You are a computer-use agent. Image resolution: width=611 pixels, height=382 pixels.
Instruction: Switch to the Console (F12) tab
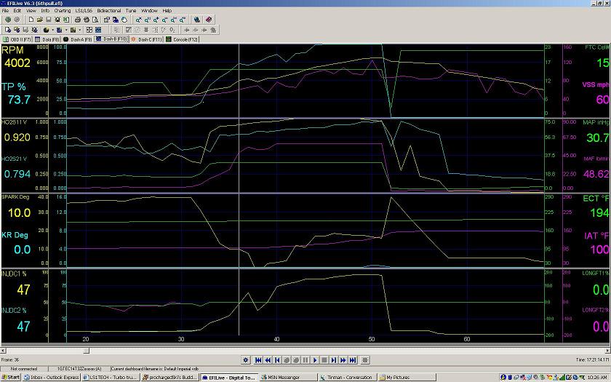[183, 39]
